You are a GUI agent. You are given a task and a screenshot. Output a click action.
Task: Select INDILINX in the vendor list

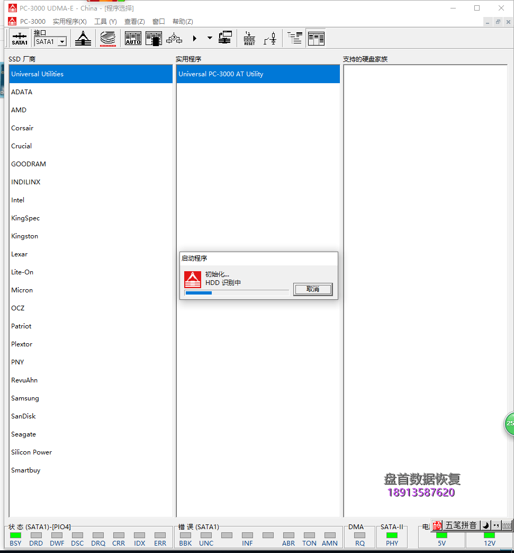pyautogui.click(x=91, y=182)
